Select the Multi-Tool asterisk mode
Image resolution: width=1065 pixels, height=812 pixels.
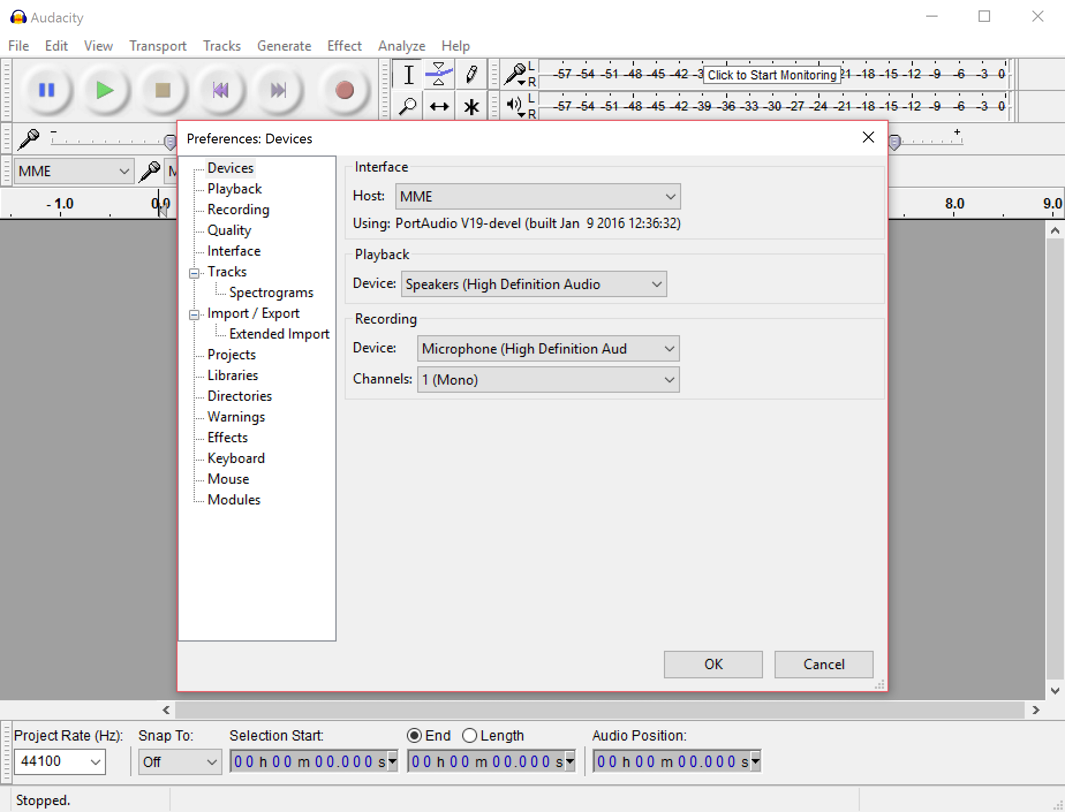click(x=471, y=107)
